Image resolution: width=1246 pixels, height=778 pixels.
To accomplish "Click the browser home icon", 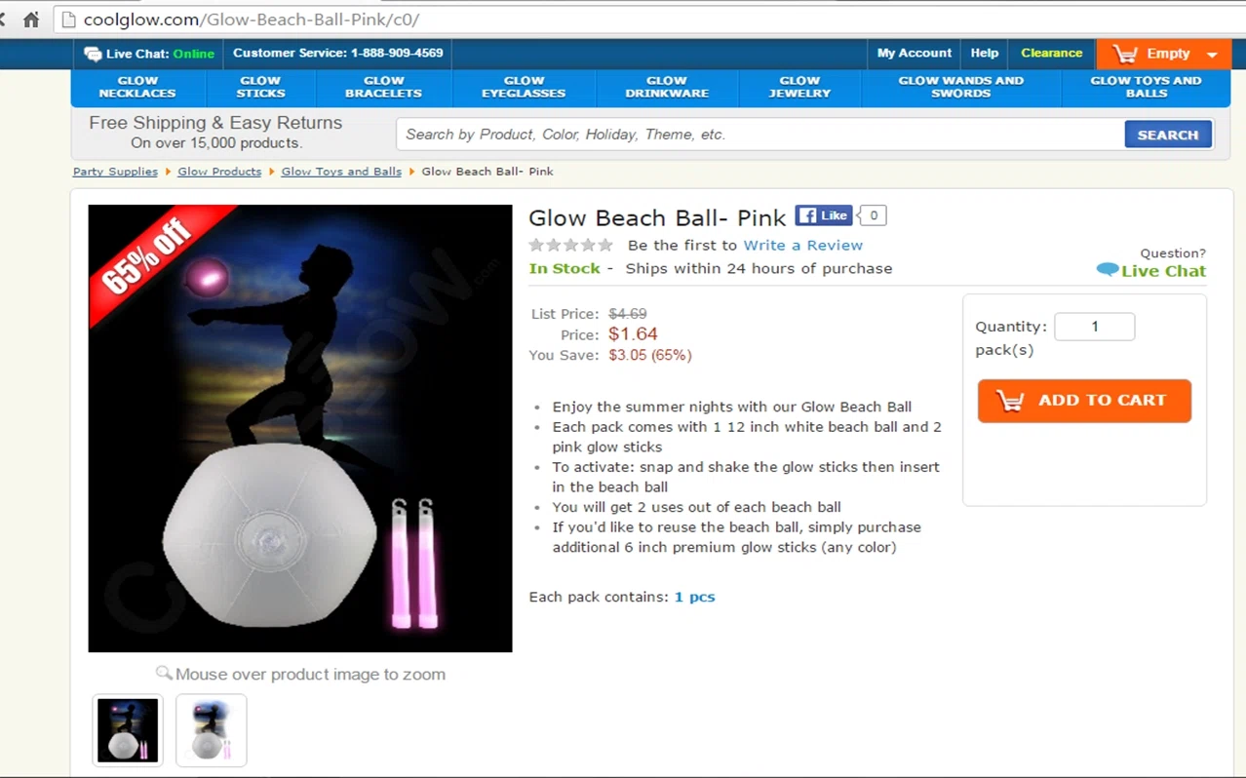I will click(x=31, y=19).
